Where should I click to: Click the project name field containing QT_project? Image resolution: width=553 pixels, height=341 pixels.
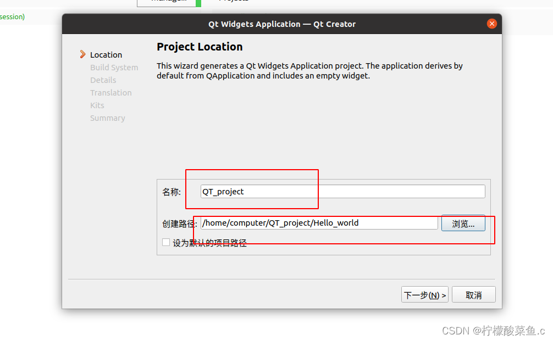343,191
